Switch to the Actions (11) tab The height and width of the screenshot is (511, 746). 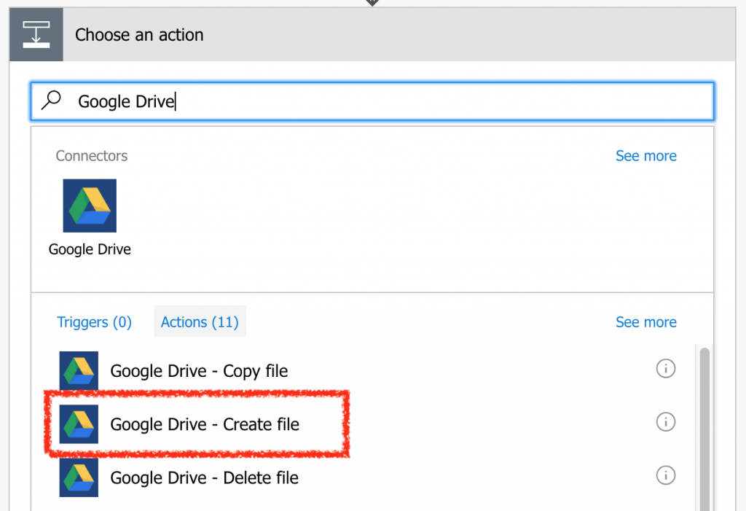[x=200, y=322]
